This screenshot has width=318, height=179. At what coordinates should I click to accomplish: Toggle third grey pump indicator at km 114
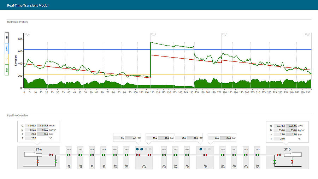pyautogui.click(x=146, y=149)
